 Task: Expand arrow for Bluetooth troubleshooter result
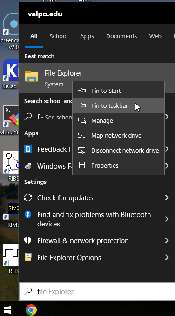pos(167,219)
